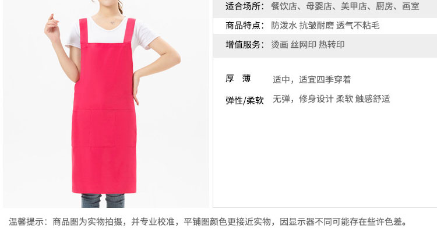This screenshot has height=233, width=437.
Task: Click the 厚薄 attribute label
Action: tap(238, 79)
